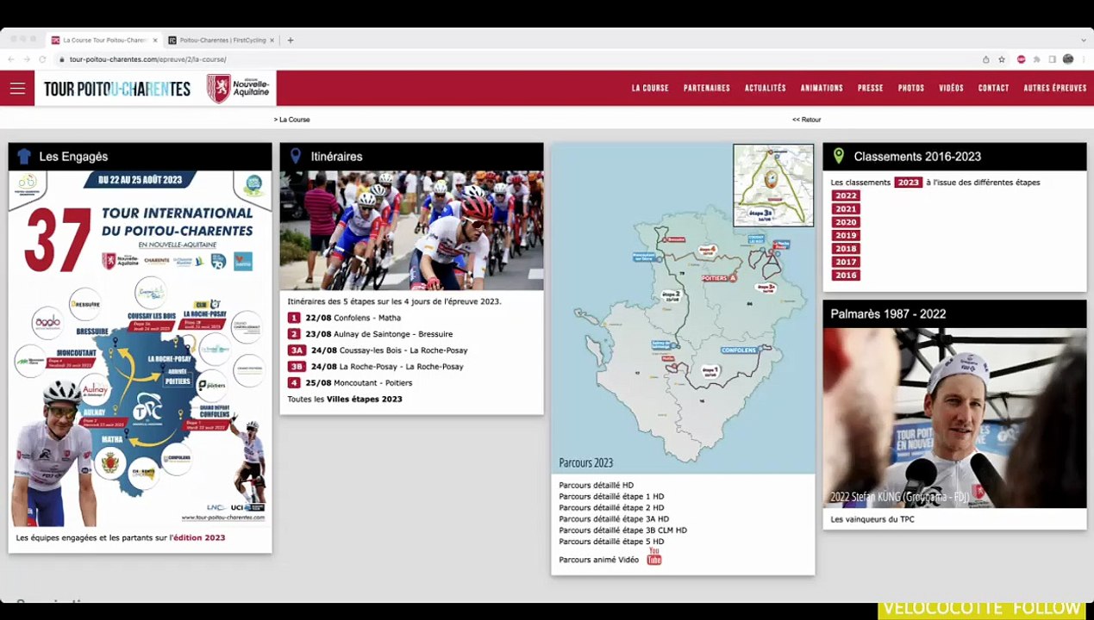The image size is (1094, 620).
Task: Open the édition 2023 teams link
Action: pyautogui.click(x=200, y=537)
